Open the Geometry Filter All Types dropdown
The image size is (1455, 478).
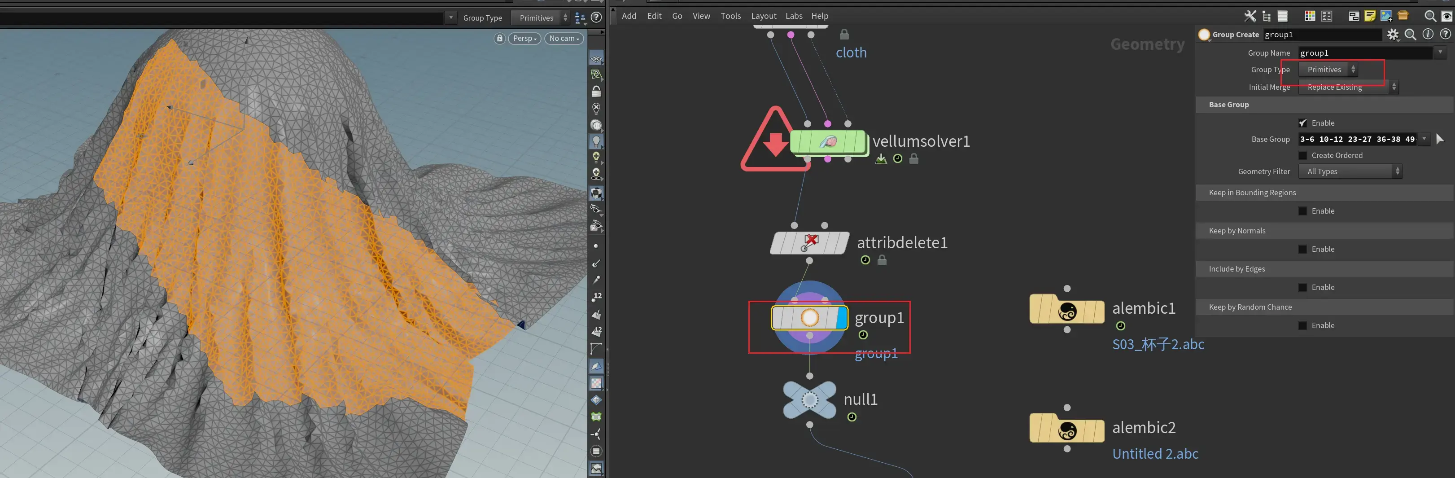[x=1350, y=171]
